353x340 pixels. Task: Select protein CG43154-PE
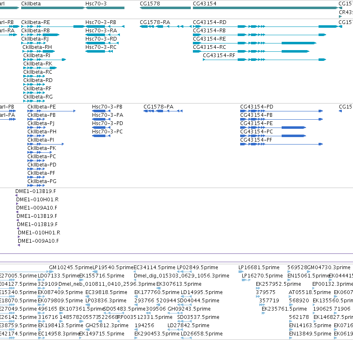(256, 123)
